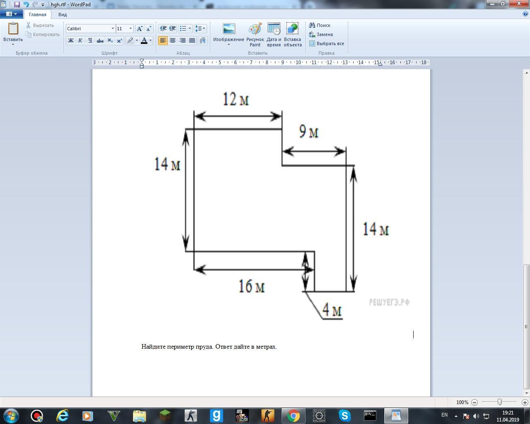
Task: Click the Вырезать cut command
Action: 43,25
